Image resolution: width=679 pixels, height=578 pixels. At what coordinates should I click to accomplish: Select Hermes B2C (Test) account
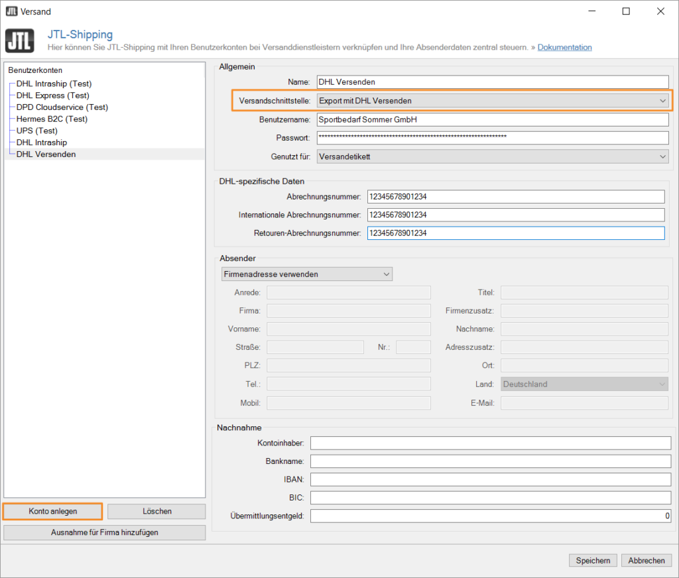coord(52,119)
